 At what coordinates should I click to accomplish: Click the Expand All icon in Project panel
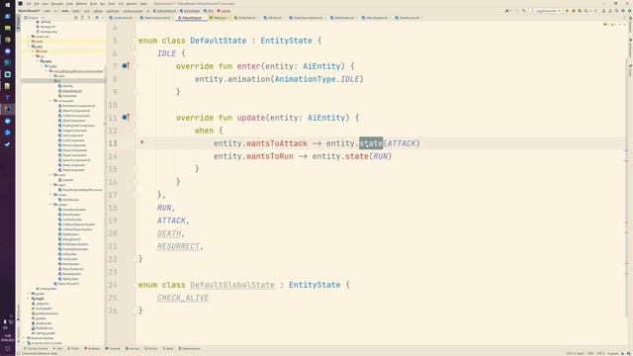(82, 18)
